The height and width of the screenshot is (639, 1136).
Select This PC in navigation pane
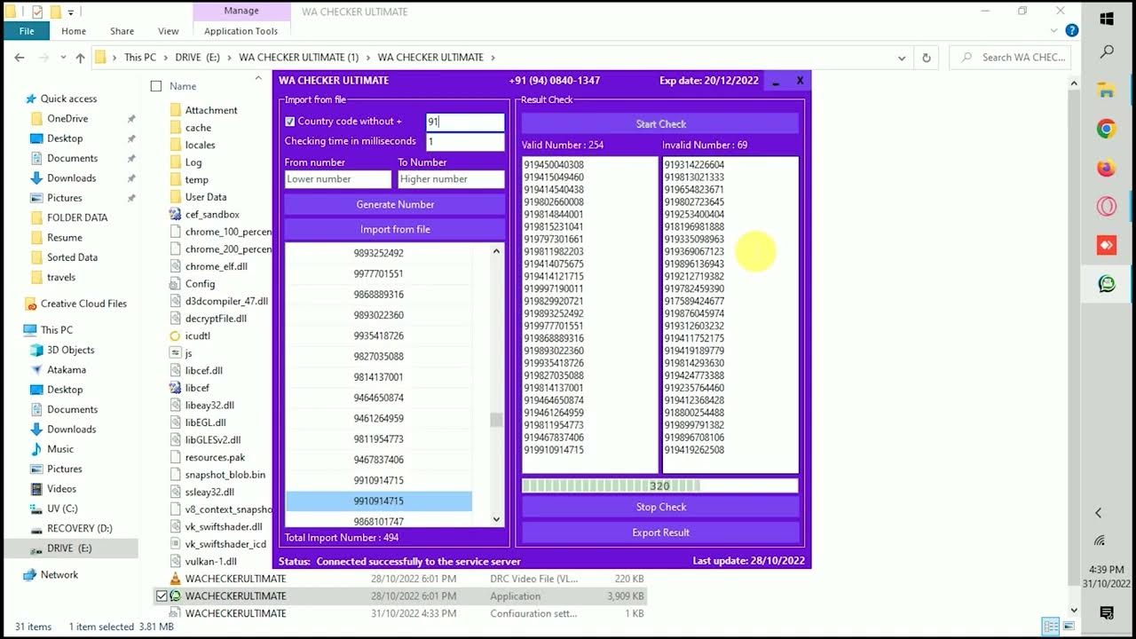tap(57, 330)
